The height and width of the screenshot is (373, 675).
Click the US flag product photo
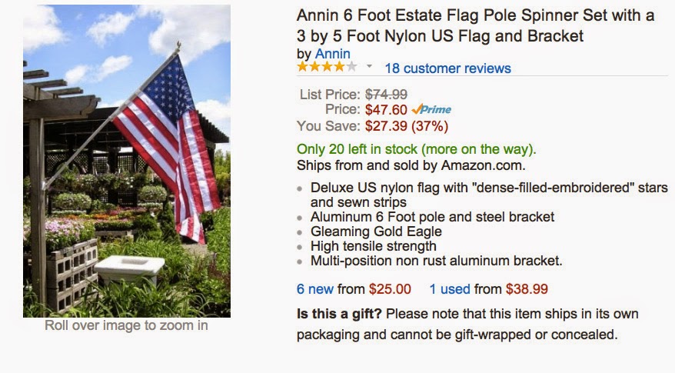point(127,161)
